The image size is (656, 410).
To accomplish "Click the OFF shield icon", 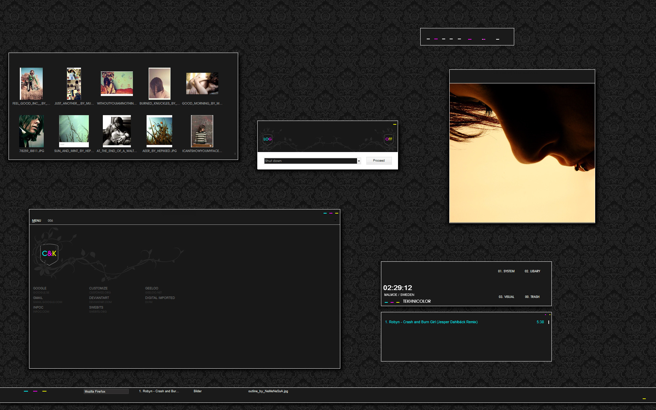I will point(388,139).
